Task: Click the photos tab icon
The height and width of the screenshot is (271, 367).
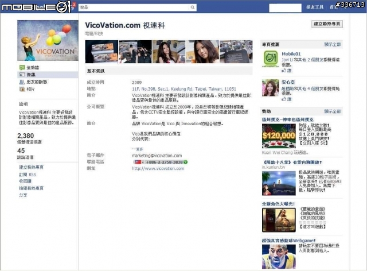Action: point(22,89)
